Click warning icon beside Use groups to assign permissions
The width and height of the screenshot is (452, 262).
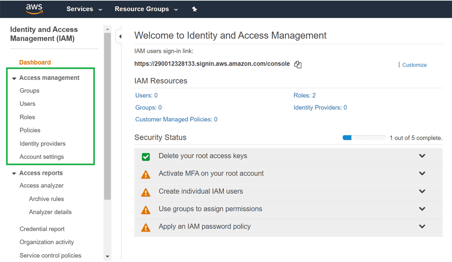pyautogui.click(x=146, y=210)
